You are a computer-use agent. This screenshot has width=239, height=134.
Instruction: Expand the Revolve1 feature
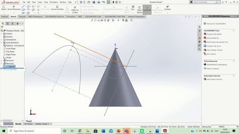[x=1, y=60]
